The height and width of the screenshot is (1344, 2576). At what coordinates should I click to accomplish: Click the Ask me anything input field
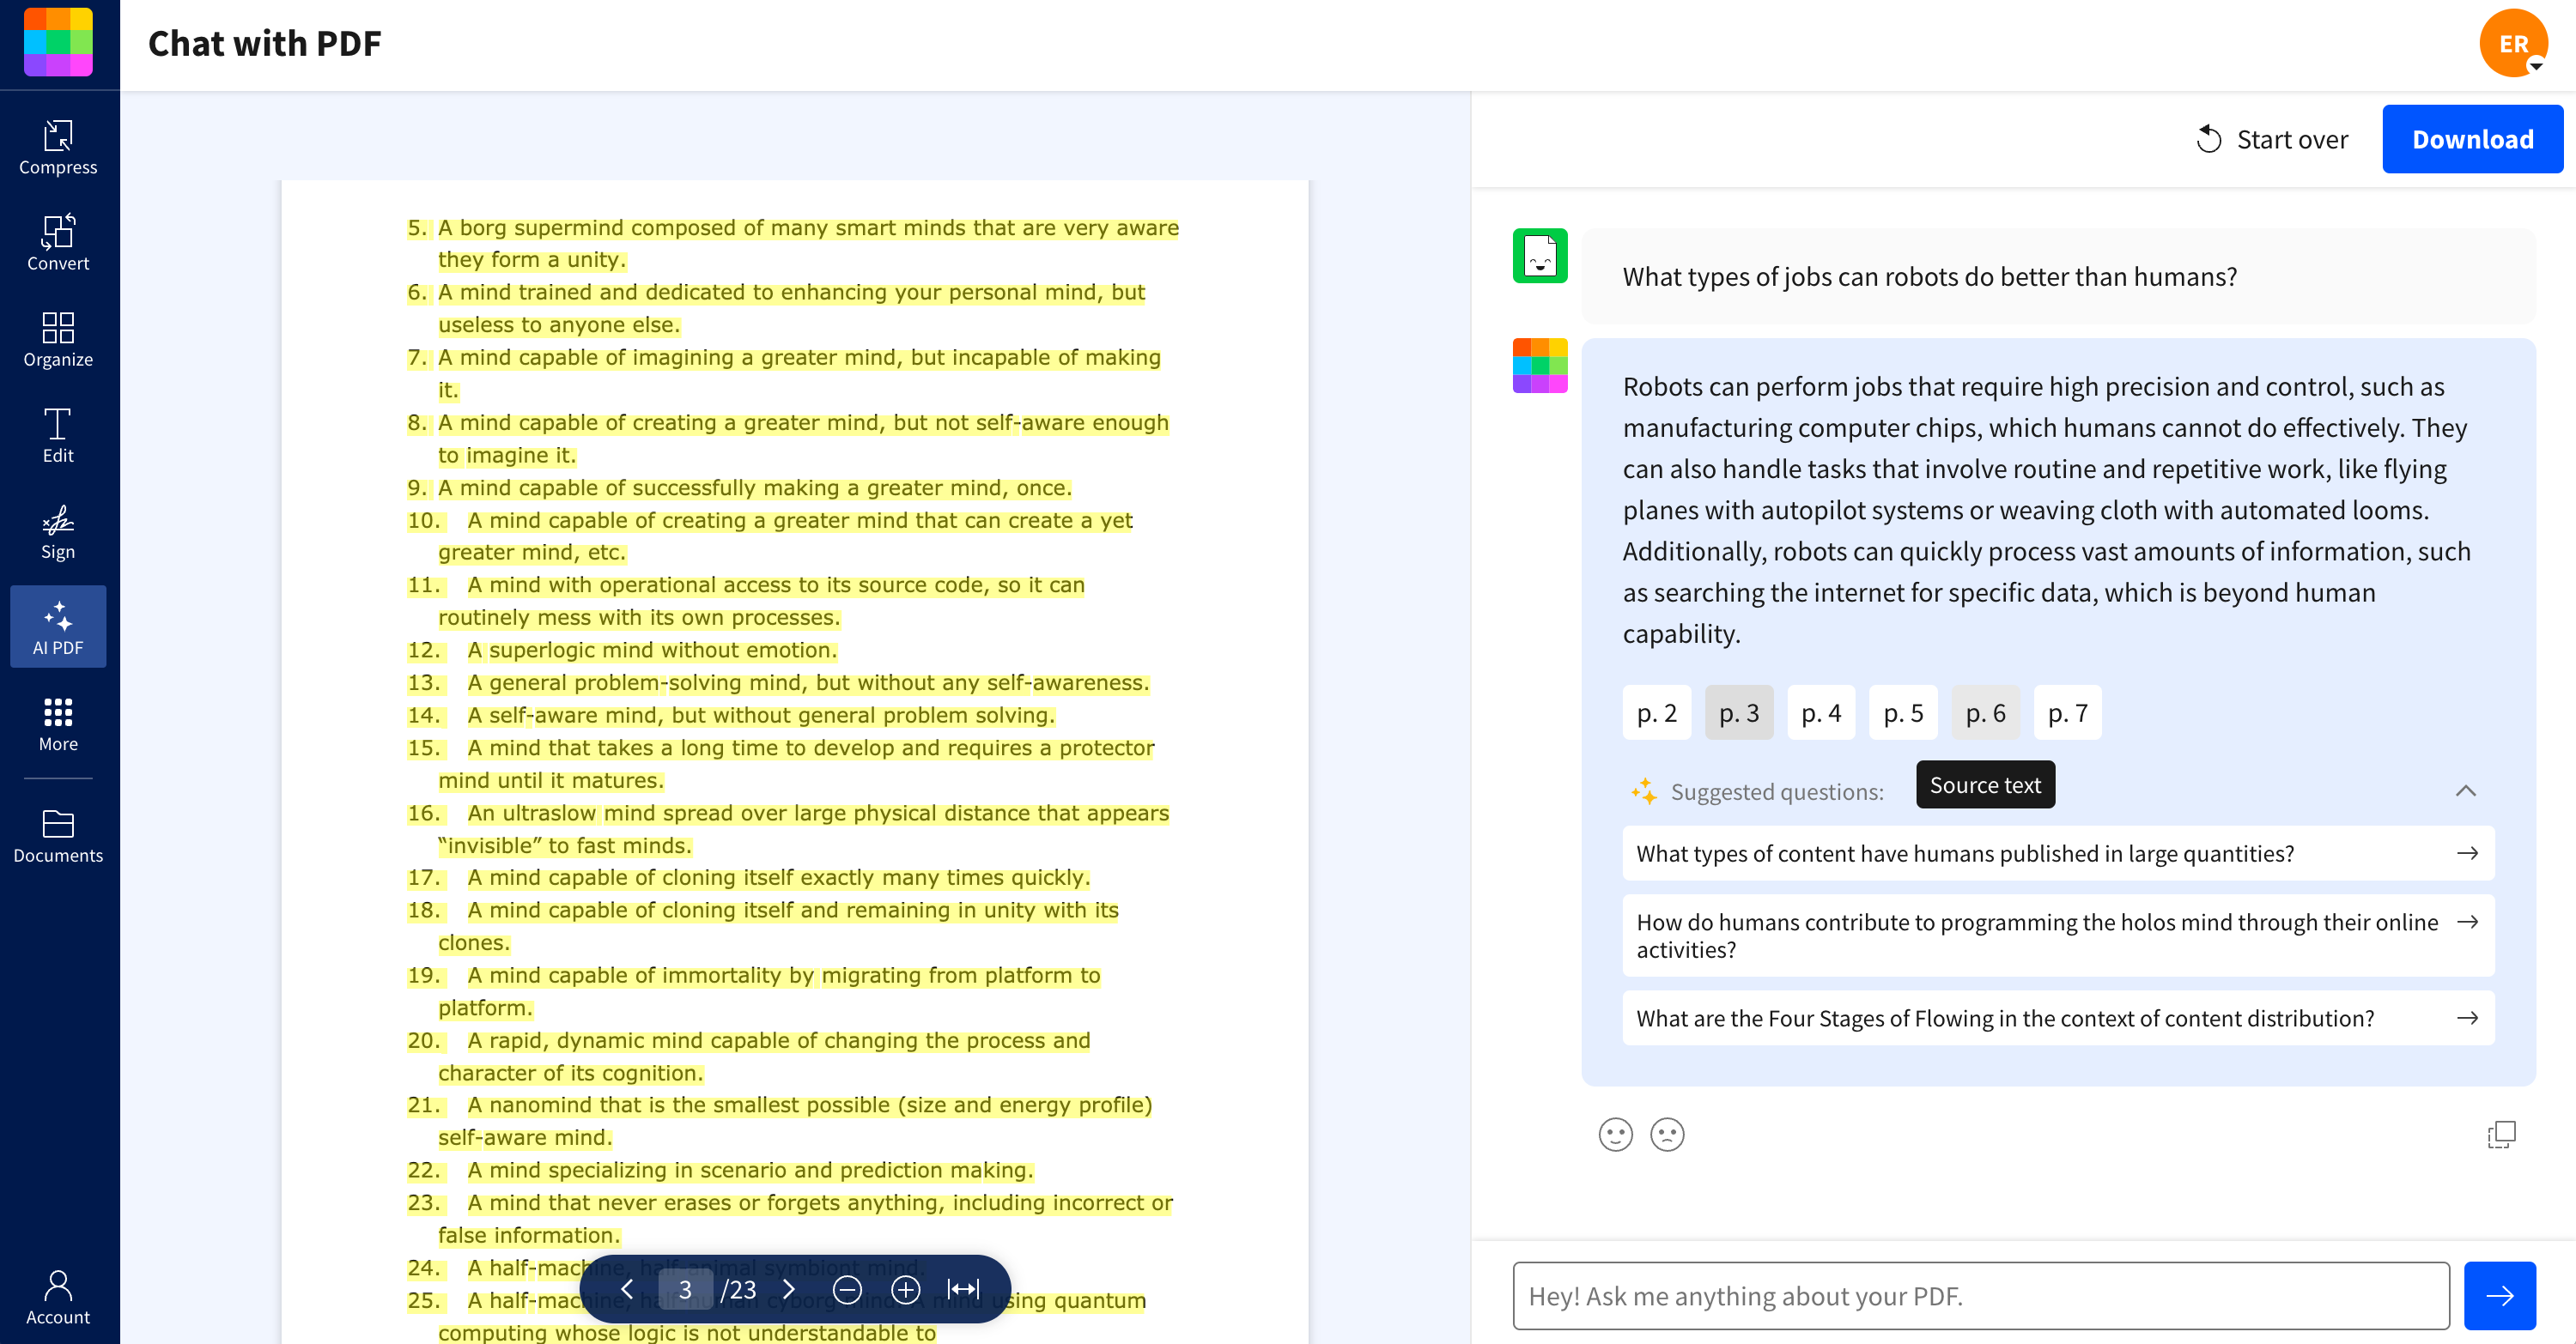[1980, 1295]
